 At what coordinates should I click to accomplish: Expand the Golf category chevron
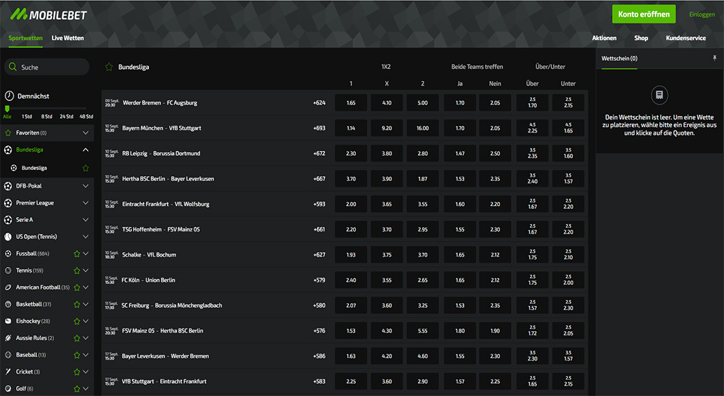click(86, 388)
